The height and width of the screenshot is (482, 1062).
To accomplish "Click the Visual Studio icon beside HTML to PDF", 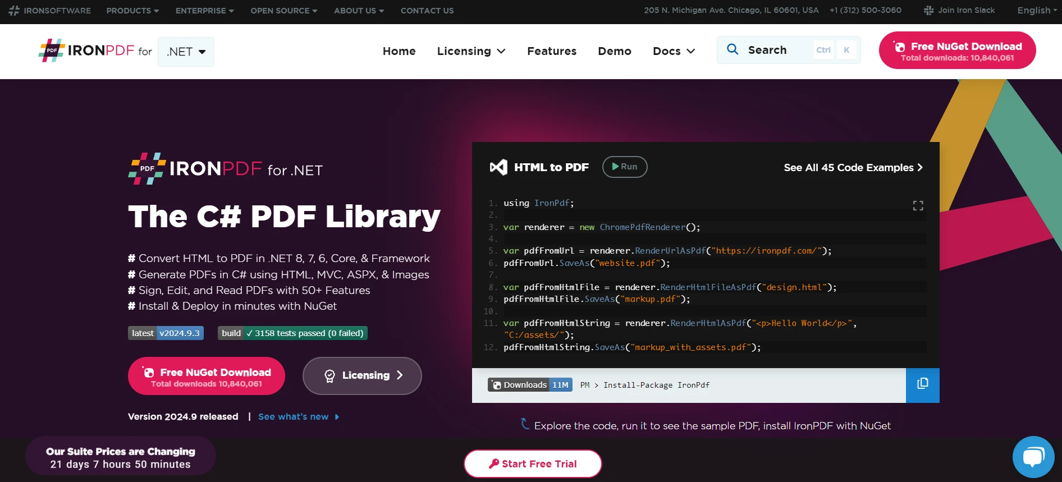I will 498,167.
